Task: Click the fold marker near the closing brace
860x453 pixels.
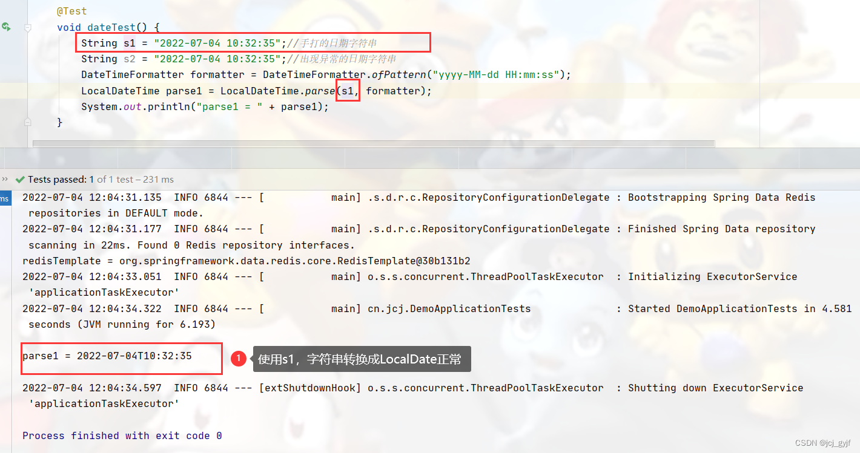Action: click(x=27, y=122)
